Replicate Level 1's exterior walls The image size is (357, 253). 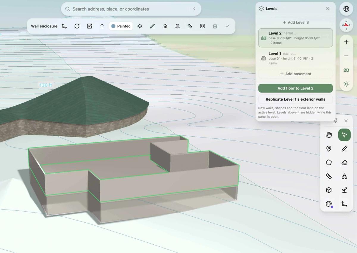click(295, 99)
